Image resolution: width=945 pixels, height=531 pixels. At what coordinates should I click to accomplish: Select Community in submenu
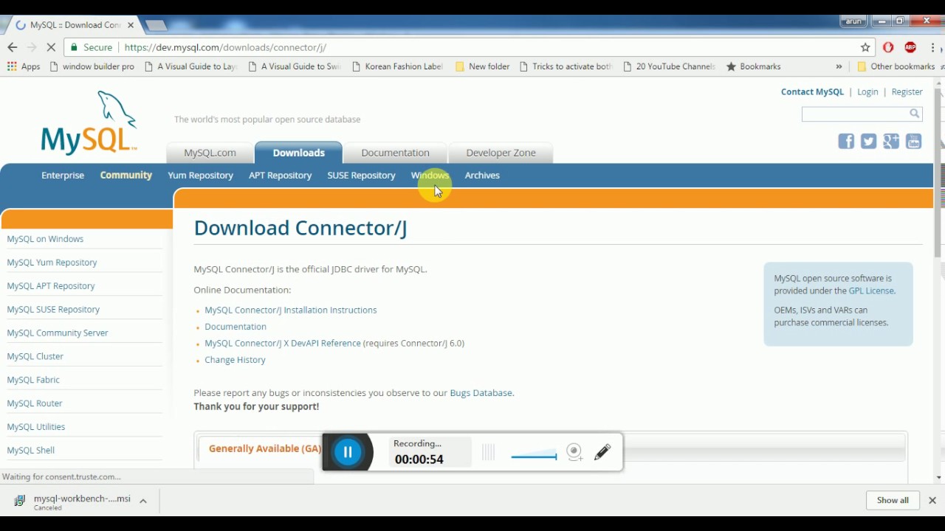(x=126, y=176)
